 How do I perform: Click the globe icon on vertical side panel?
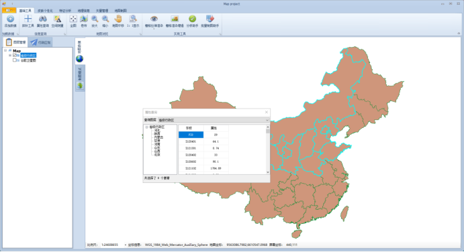click(80, 59)
